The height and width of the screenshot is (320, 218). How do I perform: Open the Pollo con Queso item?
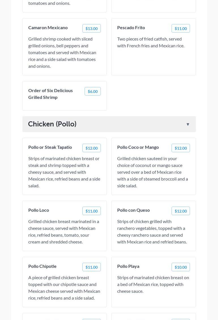133,210
